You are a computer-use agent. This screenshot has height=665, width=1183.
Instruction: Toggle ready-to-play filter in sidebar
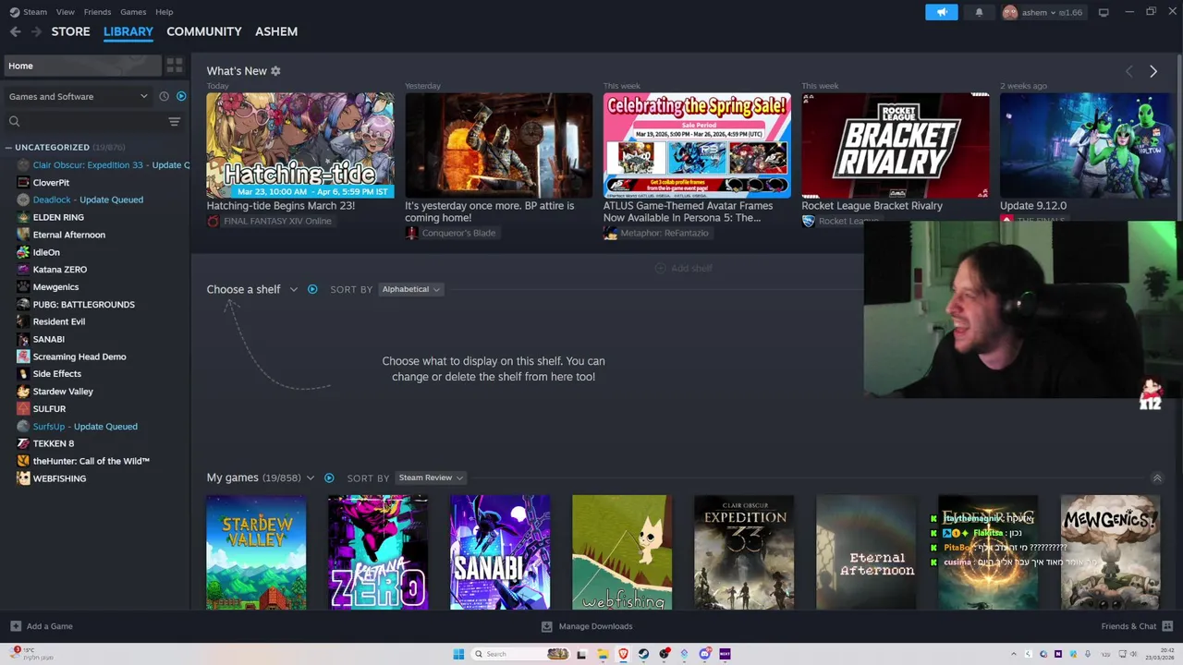pos(181,96)
